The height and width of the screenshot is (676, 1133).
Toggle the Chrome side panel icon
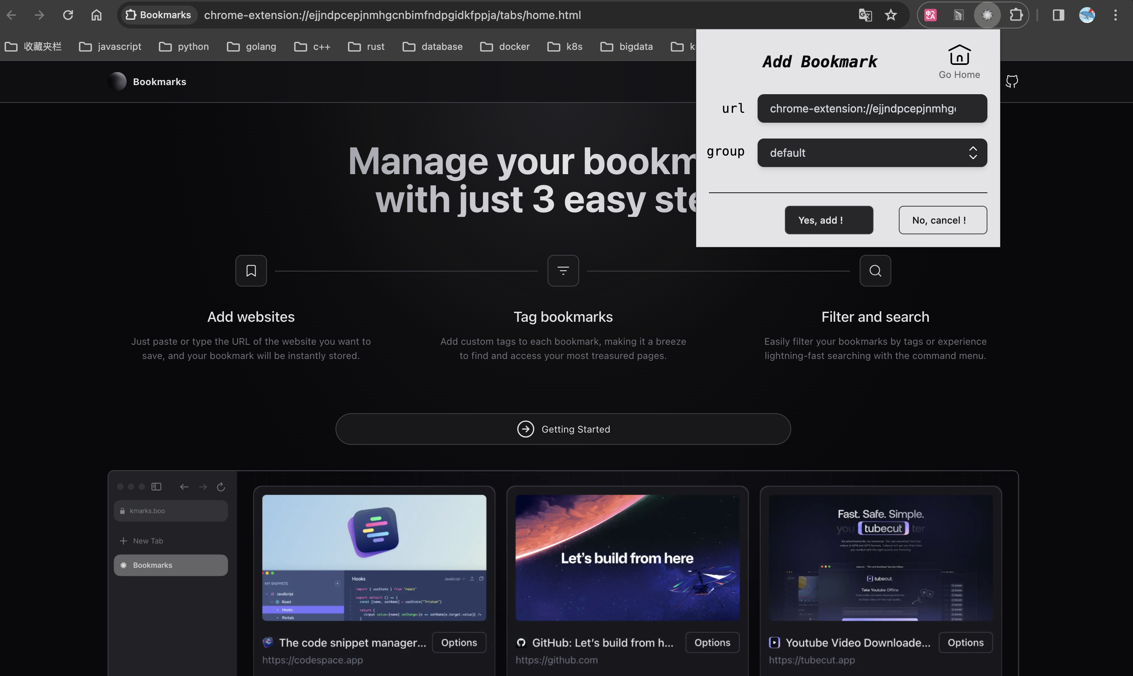[x=1058, y=15]
